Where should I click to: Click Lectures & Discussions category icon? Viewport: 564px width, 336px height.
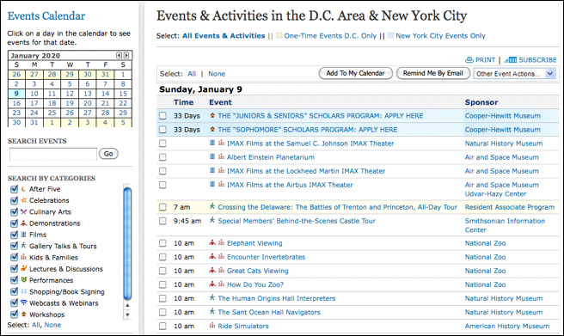(24, 268)
